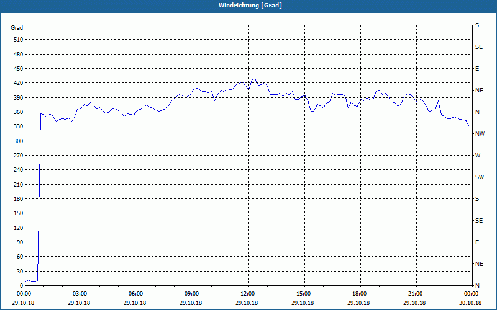497x310 pixels.
Task: Click the 390 degree axis label
Action: [x=18, y=98]
